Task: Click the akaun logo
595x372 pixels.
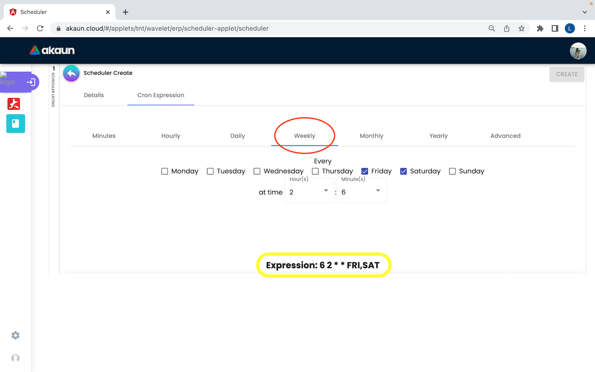Action: (x=52, y=50)
